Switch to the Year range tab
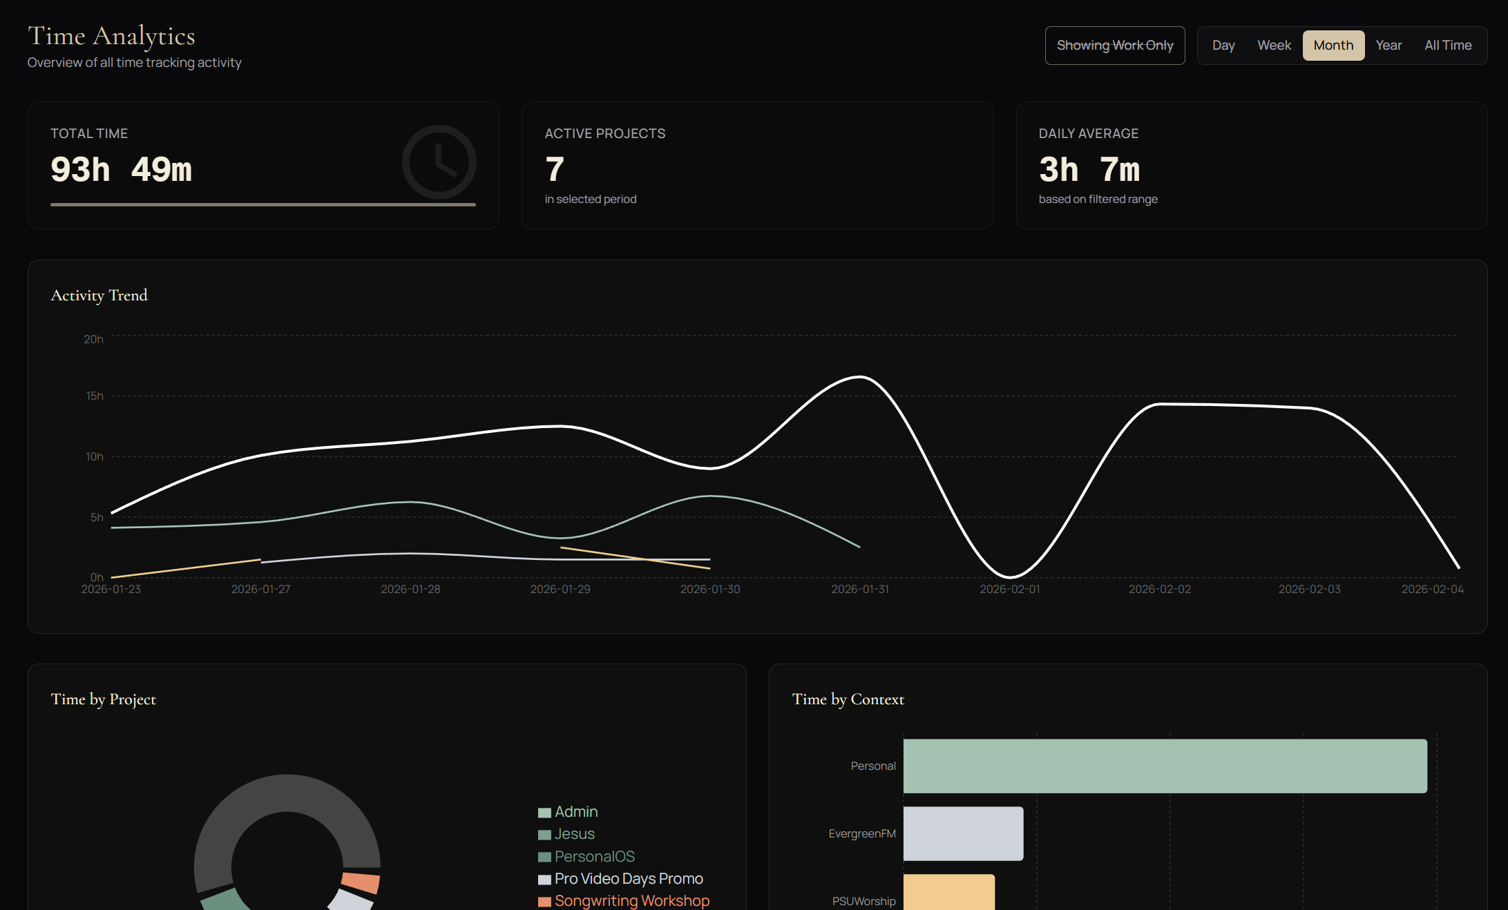 (1388, 46)
